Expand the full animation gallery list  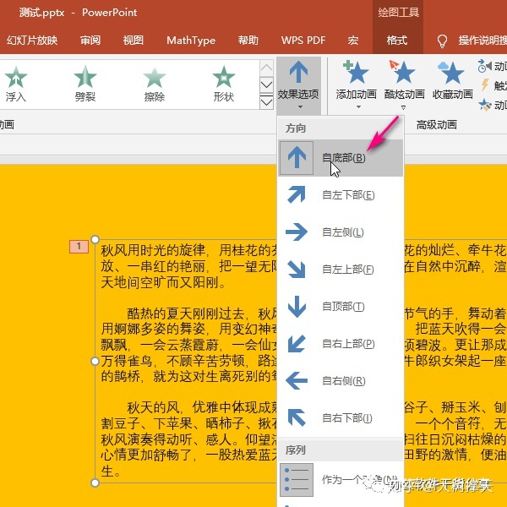266,102
